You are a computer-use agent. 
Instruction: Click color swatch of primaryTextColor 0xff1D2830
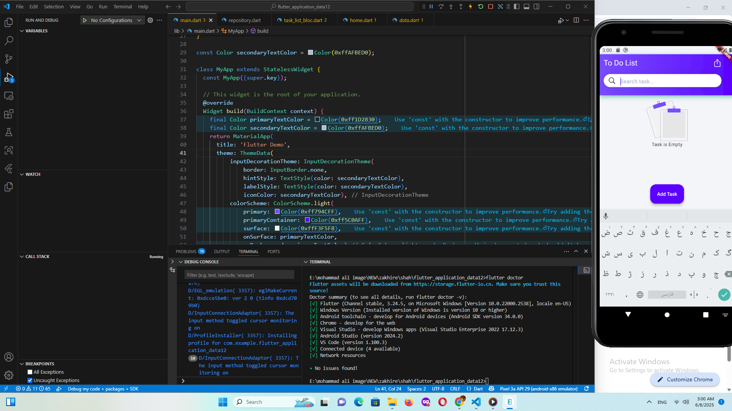[317, 119]
